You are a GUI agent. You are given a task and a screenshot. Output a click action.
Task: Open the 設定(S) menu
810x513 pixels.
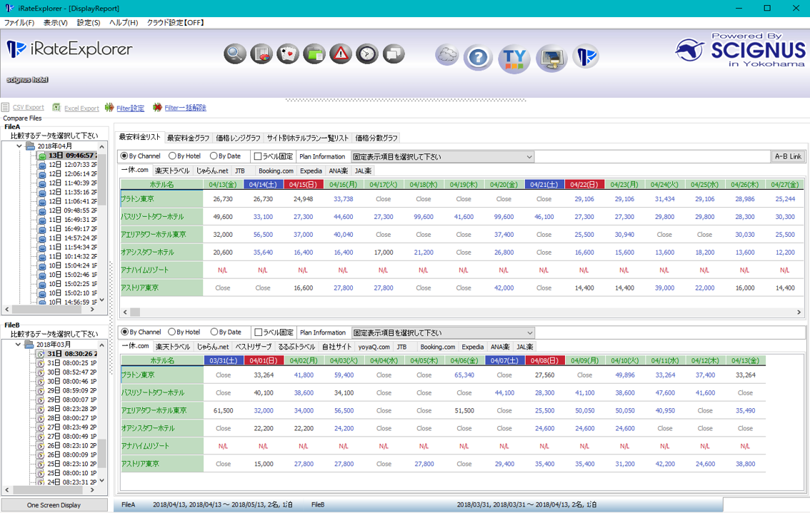point(88,23)
